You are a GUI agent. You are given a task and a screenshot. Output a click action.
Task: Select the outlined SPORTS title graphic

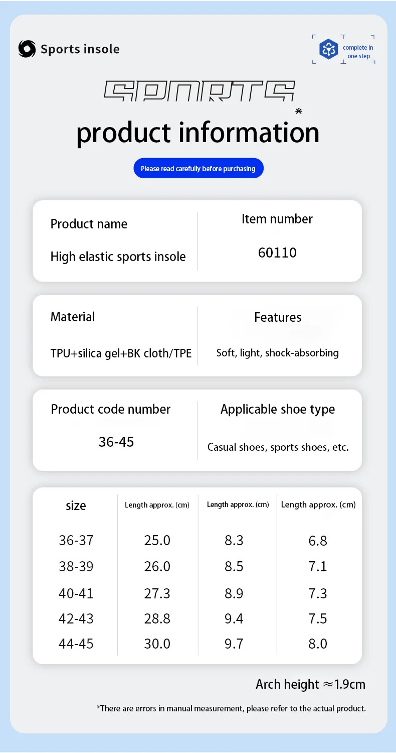[199, 91]
